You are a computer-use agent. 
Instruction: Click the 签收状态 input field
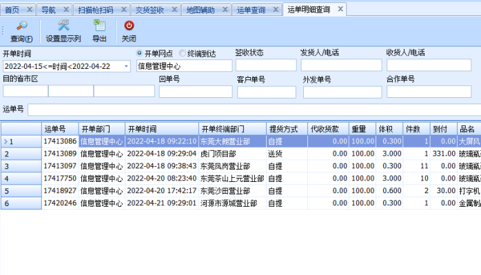[266, 65]
